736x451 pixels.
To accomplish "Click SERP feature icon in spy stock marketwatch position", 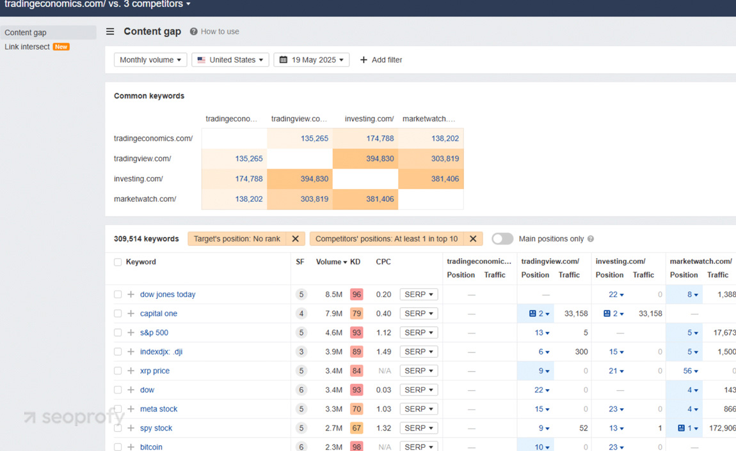I will (681, 428).
